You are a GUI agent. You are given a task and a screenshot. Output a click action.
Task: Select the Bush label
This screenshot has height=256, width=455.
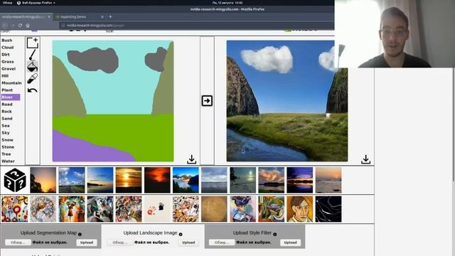pos(7,41)
